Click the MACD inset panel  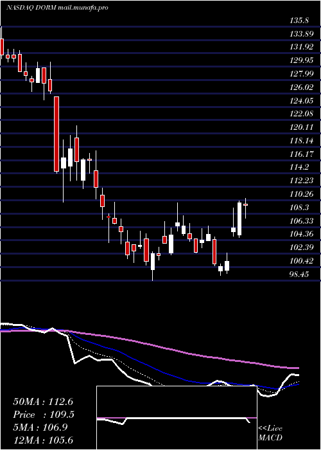(x=177, y=418)
